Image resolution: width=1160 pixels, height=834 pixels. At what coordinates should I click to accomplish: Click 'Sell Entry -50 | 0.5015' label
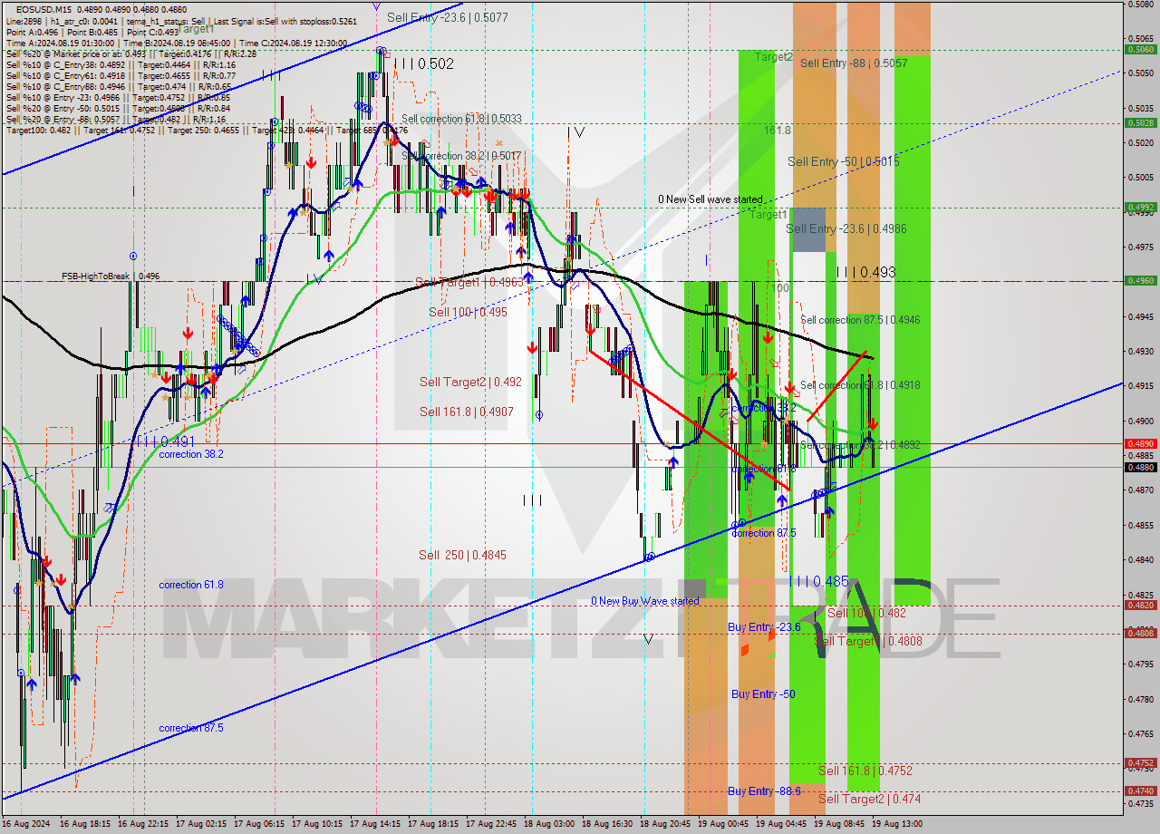843,161
